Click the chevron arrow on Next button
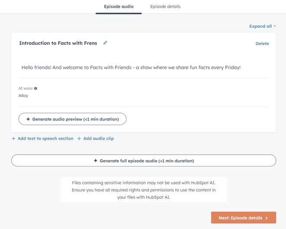 click(x=266, y=218)
